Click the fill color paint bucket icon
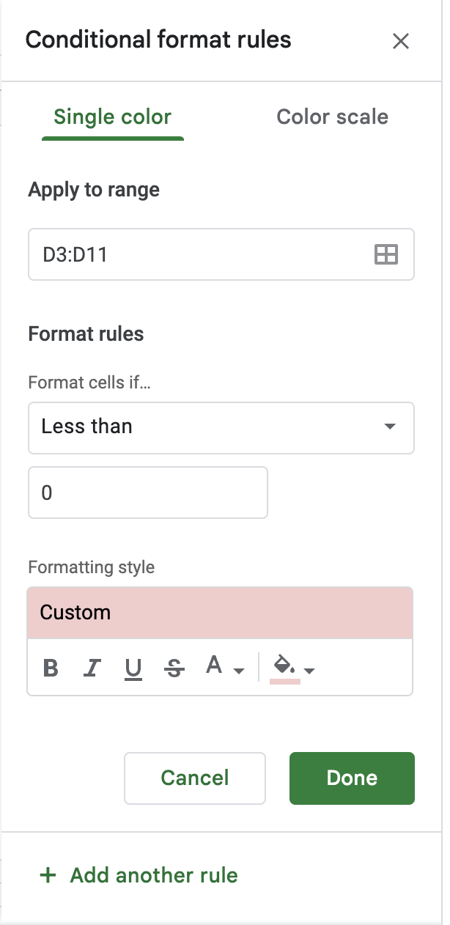Image resolution: width=450 pixels, height=925 pixels. coord(284,666)
